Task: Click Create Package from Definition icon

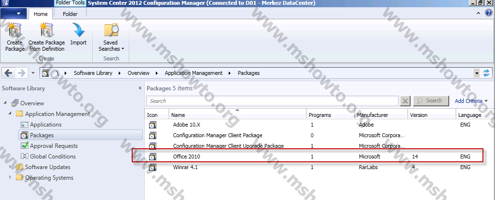Action: point(46,30)
